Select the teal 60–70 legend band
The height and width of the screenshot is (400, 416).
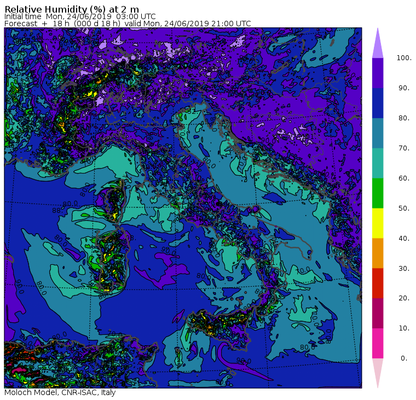[x=378, y=163]
